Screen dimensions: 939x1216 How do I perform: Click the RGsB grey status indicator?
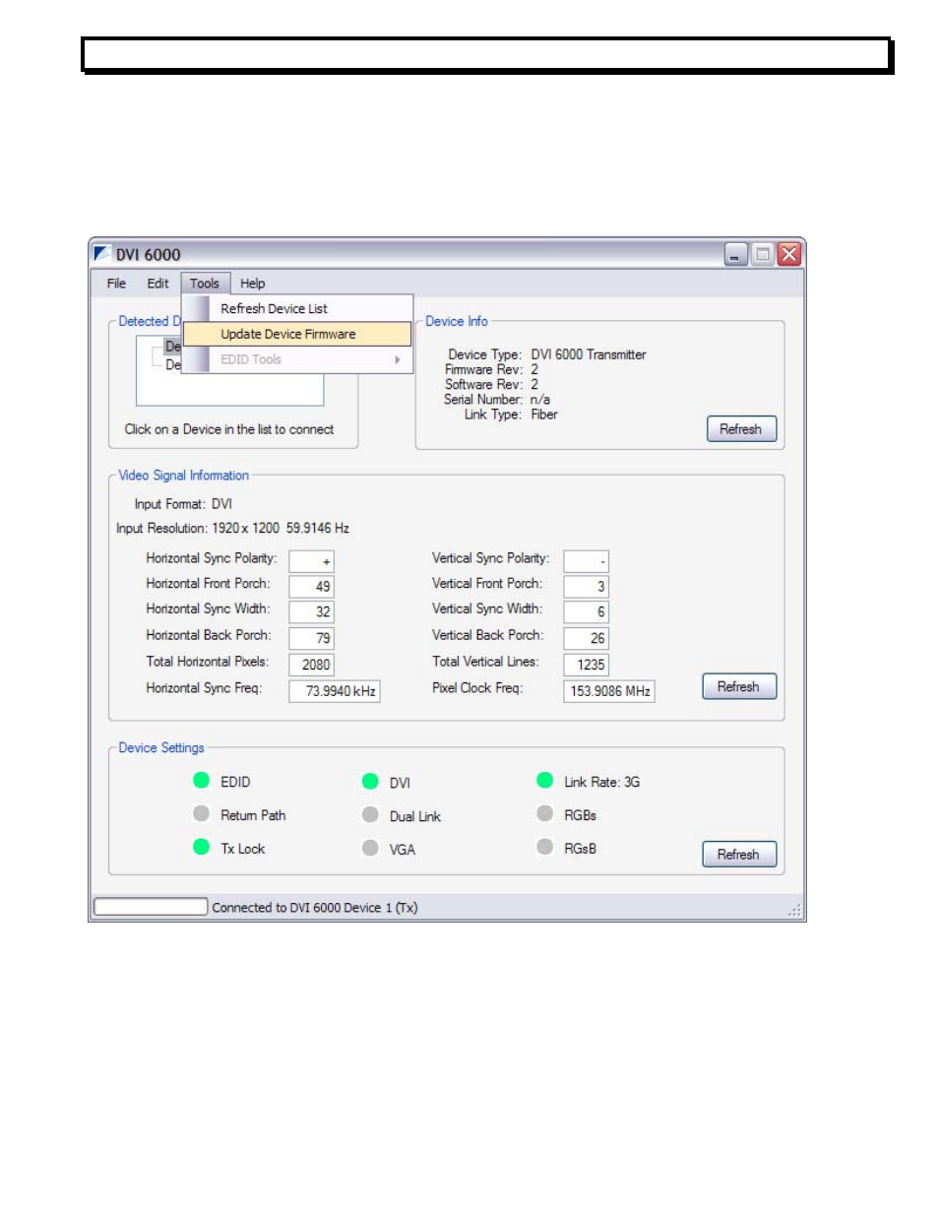pos(545,847)
